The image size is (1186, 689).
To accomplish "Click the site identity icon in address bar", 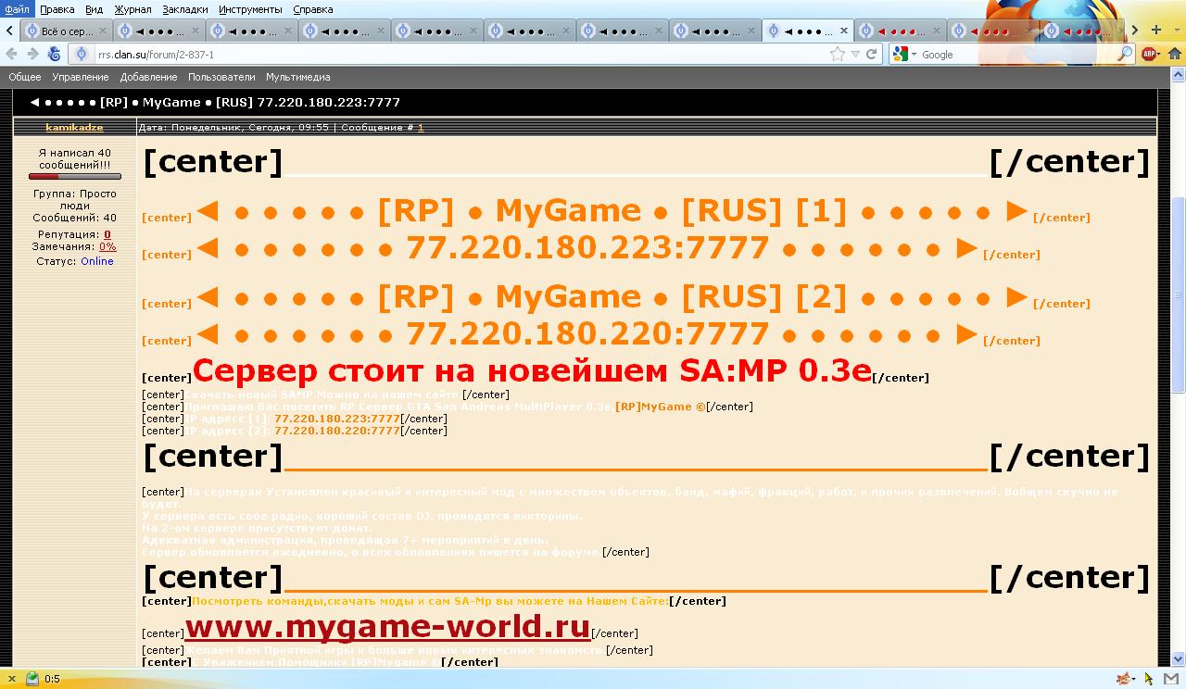I will point(82,55).
